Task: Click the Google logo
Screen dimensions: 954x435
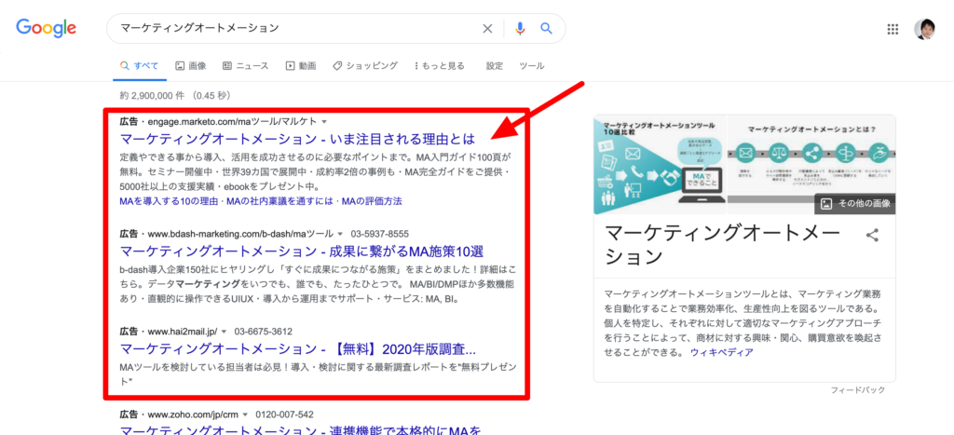Action: 46,28
